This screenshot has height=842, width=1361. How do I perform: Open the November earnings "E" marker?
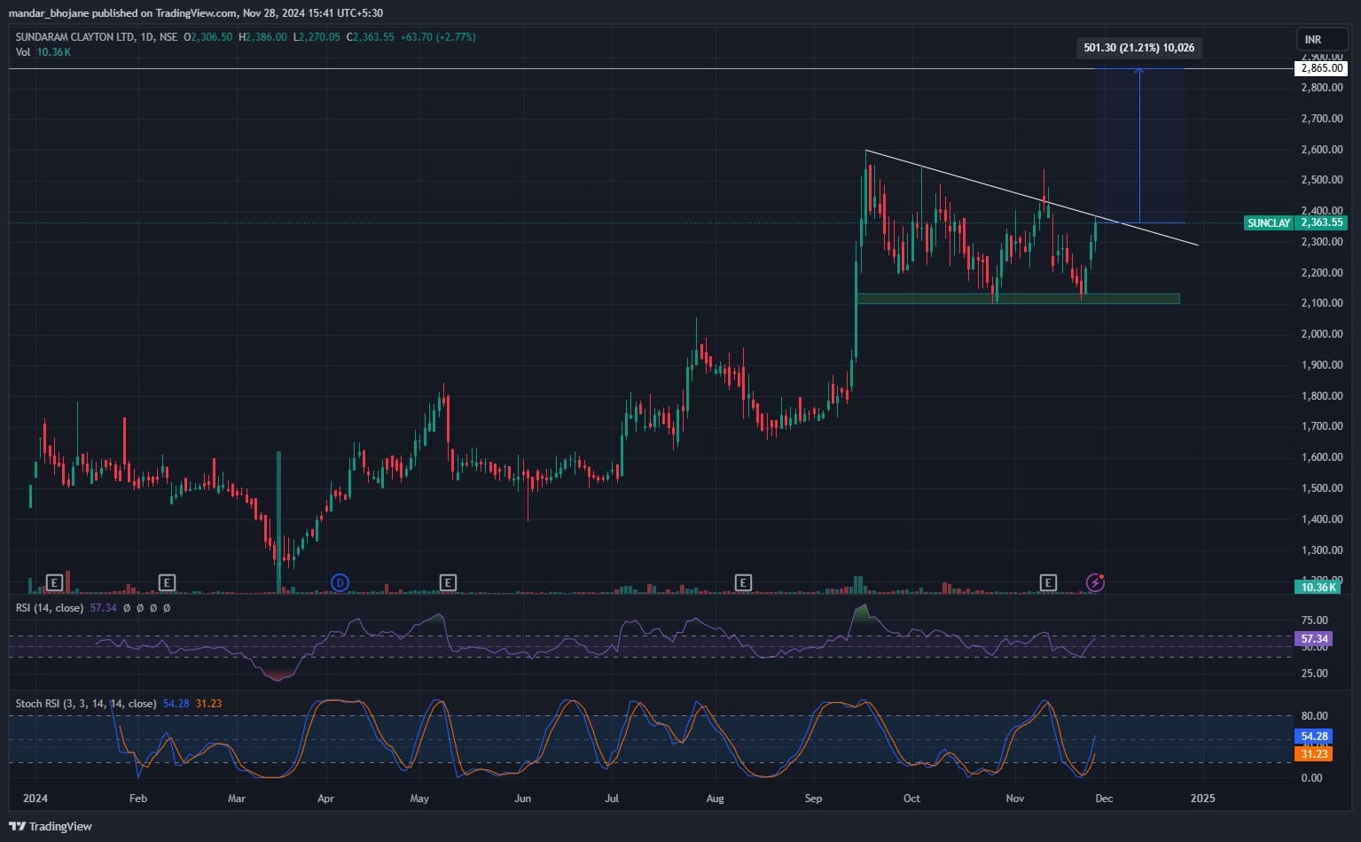coord(1048,582)
